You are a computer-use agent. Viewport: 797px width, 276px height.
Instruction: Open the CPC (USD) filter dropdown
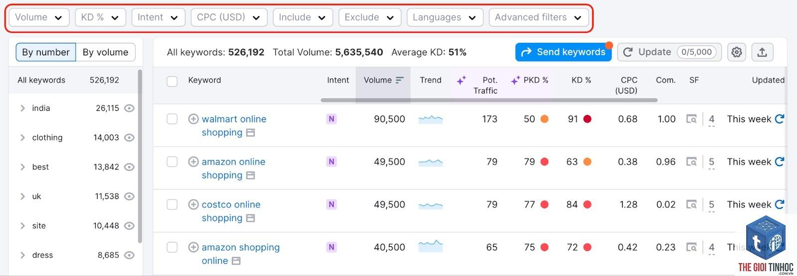click(229, 17)
